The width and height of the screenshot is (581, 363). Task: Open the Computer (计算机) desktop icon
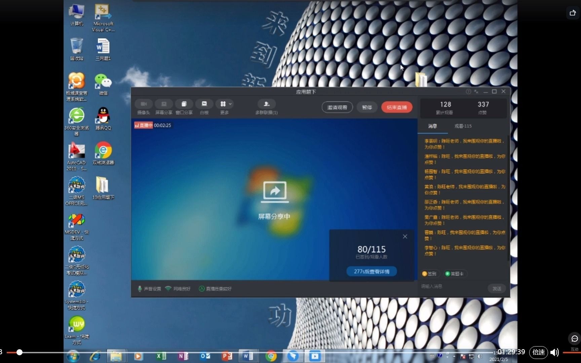point(77,15)
